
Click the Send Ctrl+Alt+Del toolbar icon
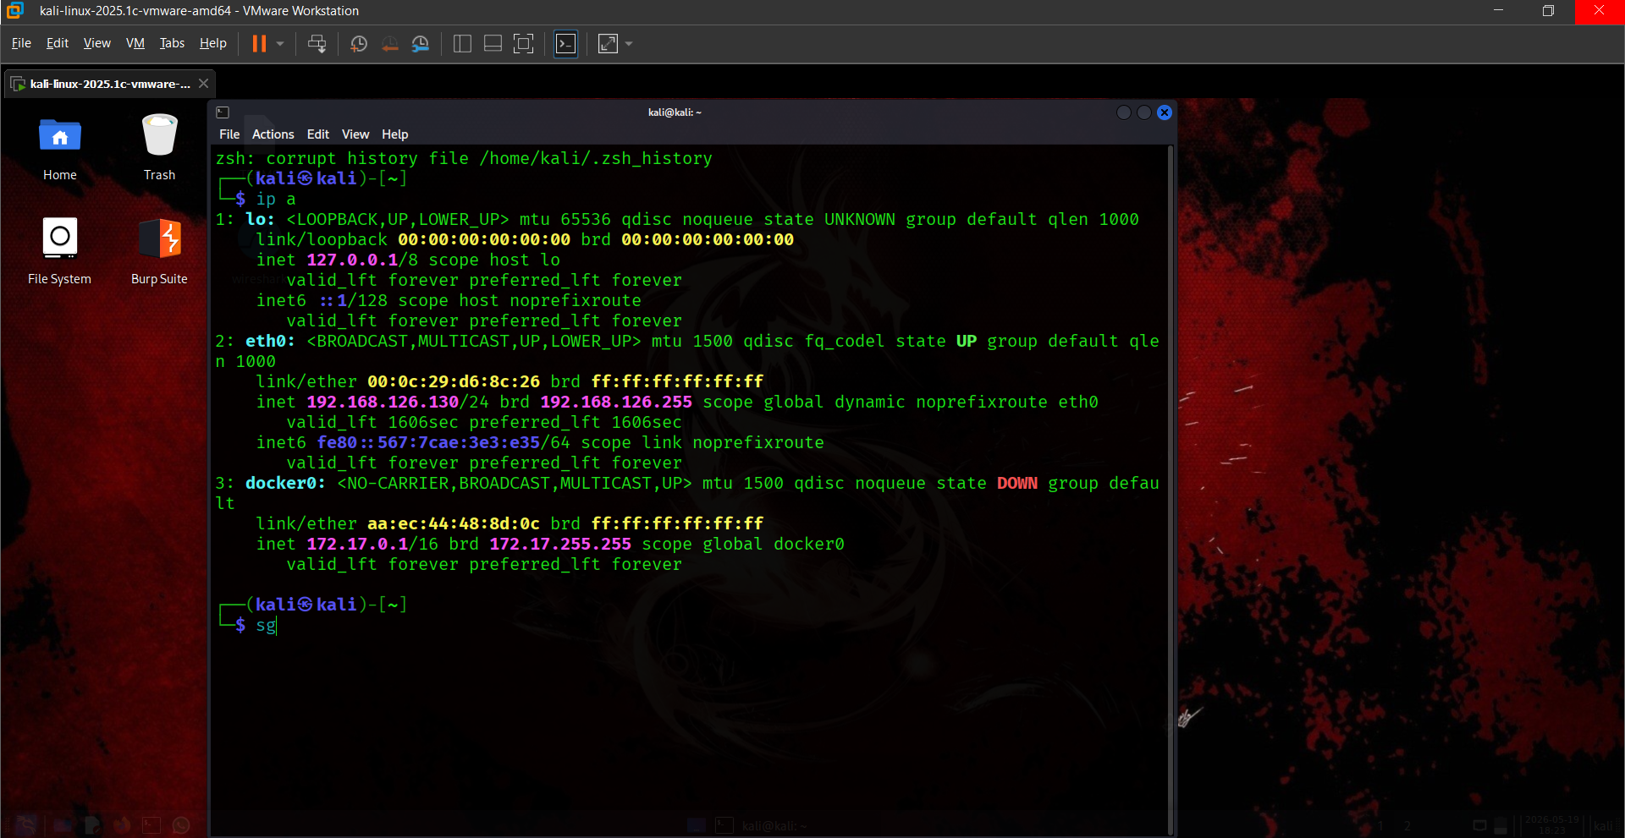(317, 43)
